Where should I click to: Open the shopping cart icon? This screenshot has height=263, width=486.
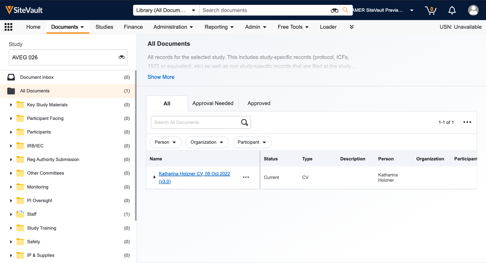click(x=430, y=10)
